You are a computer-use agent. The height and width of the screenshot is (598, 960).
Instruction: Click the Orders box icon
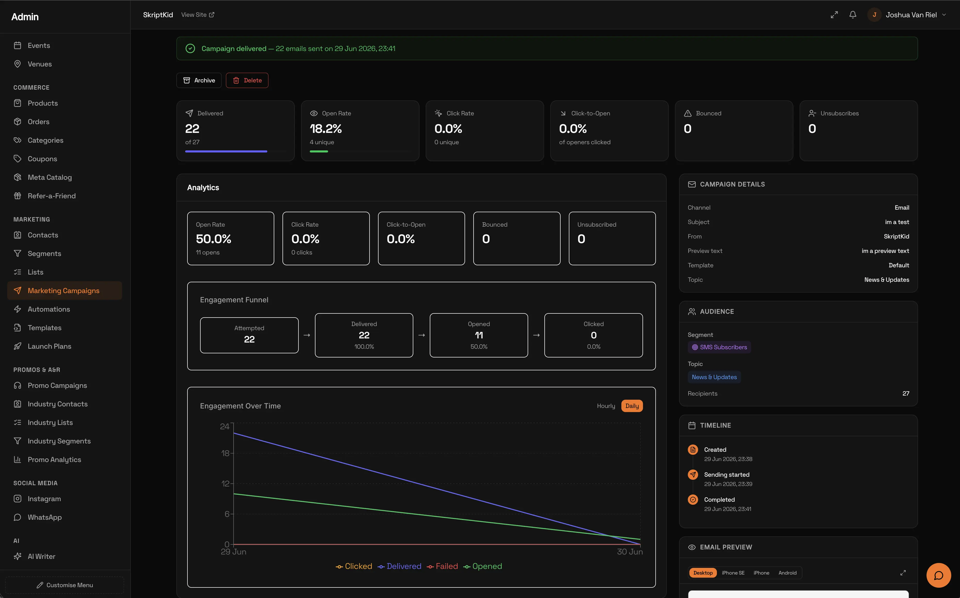point(18,122)
